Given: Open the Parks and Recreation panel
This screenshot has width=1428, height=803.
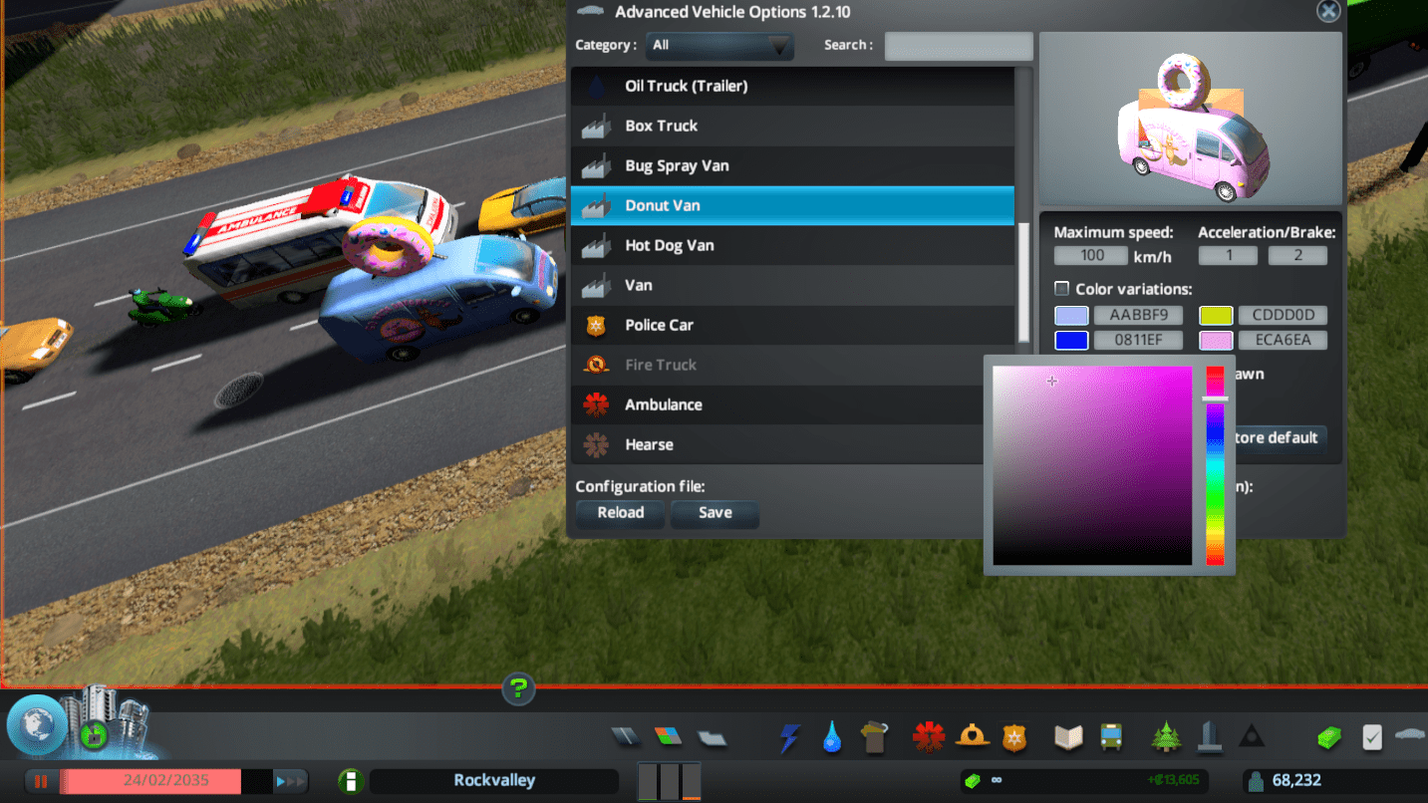Looking at the screenshot, I should pos(1165,737).
